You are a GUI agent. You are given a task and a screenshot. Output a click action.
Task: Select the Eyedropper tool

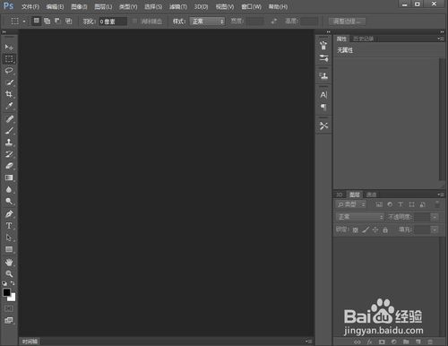tap(9, 106)
